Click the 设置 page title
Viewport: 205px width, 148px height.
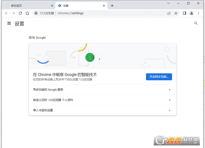[19, 24]
